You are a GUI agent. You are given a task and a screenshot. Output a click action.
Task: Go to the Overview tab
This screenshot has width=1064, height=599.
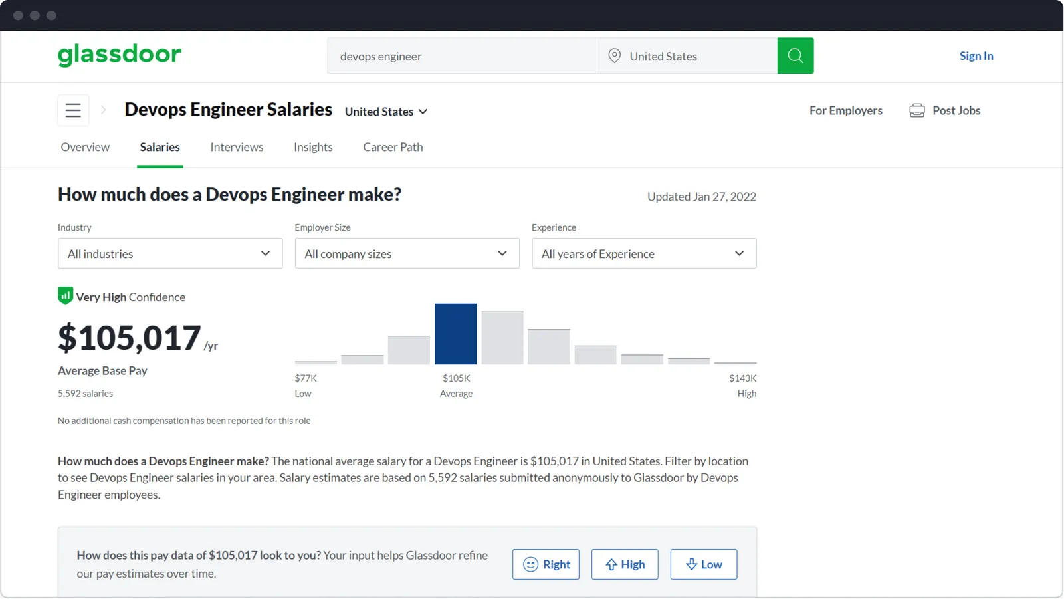click(85, 147)
